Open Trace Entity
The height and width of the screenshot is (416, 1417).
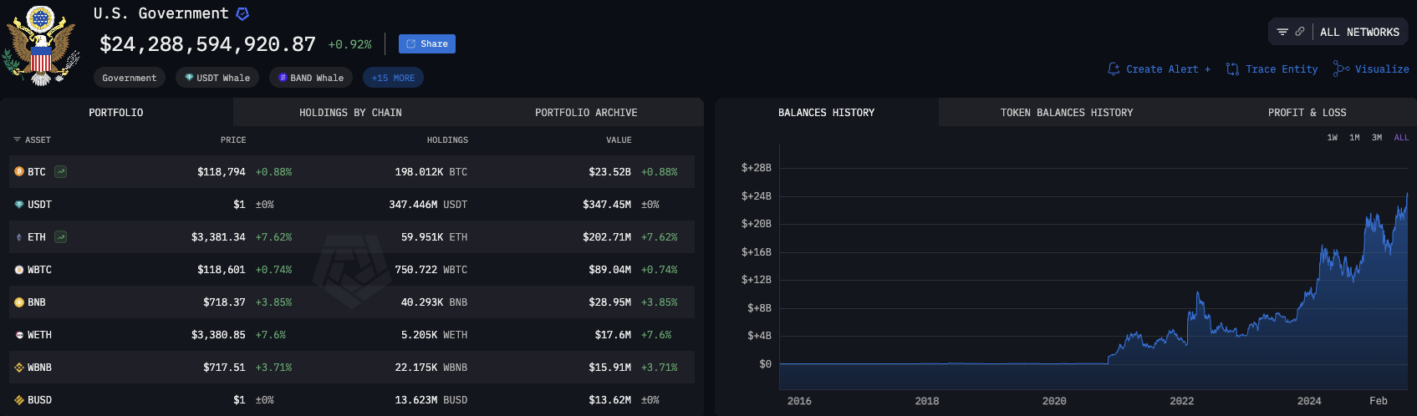tap(1272, 69)
